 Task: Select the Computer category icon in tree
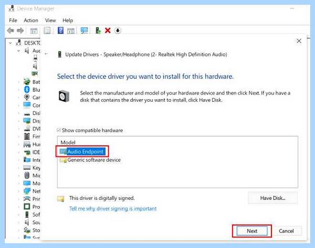tap(27, 105)
